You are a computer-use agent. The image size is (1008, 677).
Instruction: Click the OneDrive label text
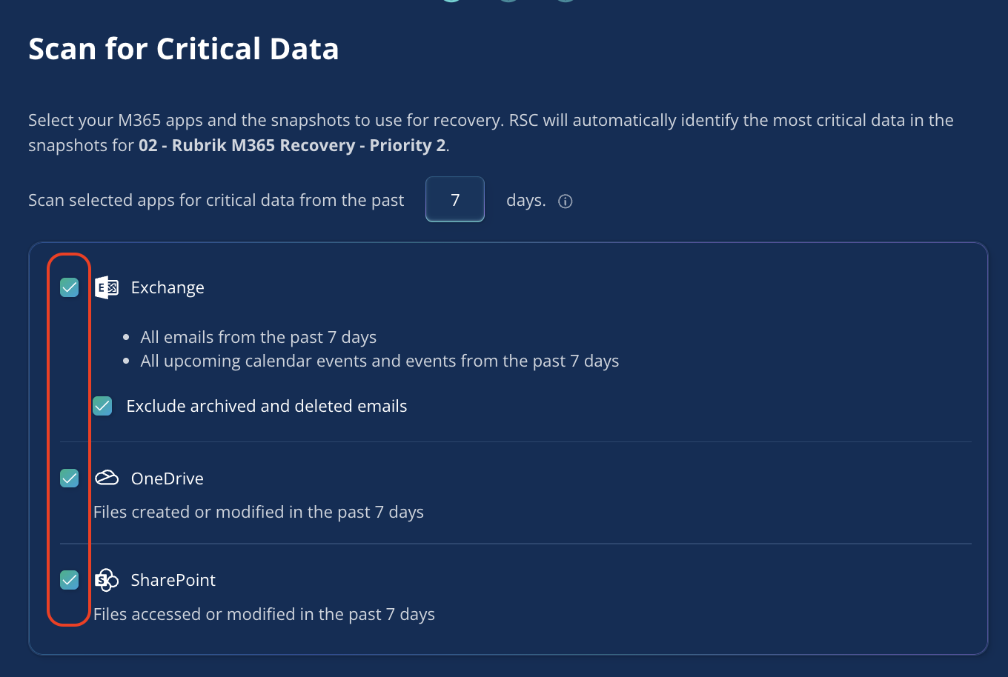click(x=167, y=478)
